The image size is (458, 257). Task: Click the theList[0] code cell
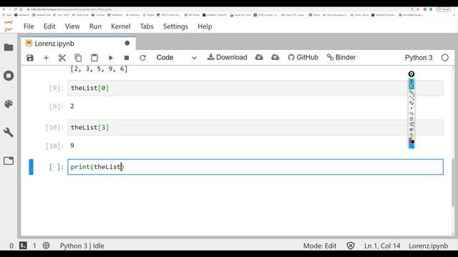(255, 88)
